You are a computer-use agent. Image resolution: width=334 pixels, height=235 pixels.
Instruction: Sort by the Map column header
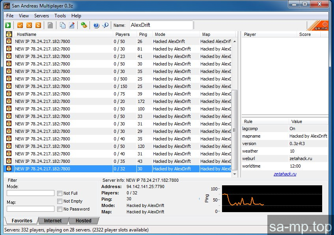217,34
